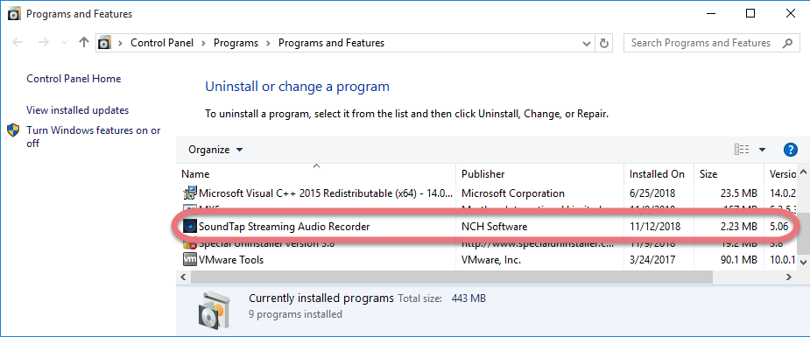The image size is (810, 337).
Task: Expand the view options dropdown arrow
Action: (762, 151)
